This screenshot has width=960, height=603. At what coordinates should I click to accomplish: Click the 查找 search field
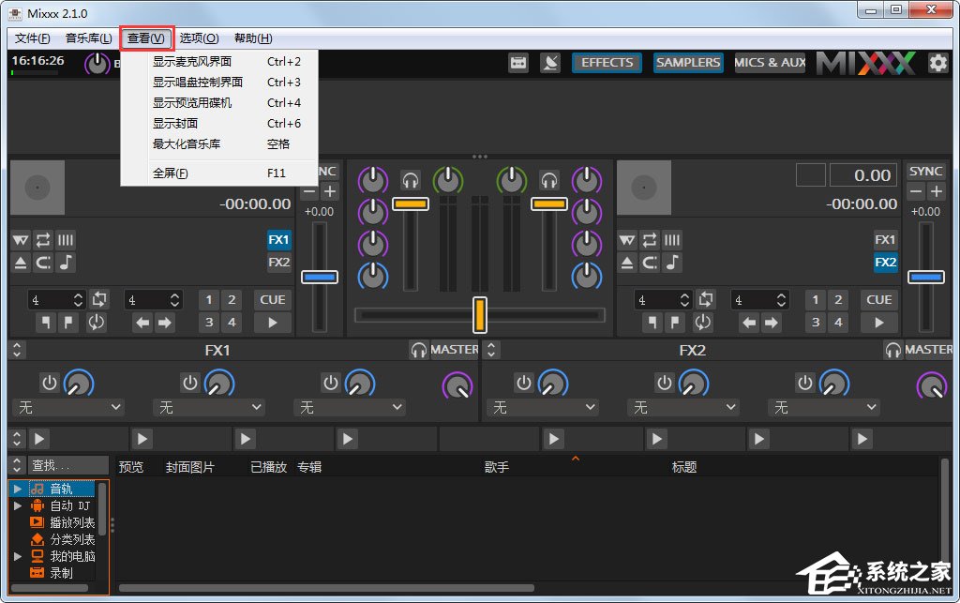pyautogui.click(x=67, y=464)
